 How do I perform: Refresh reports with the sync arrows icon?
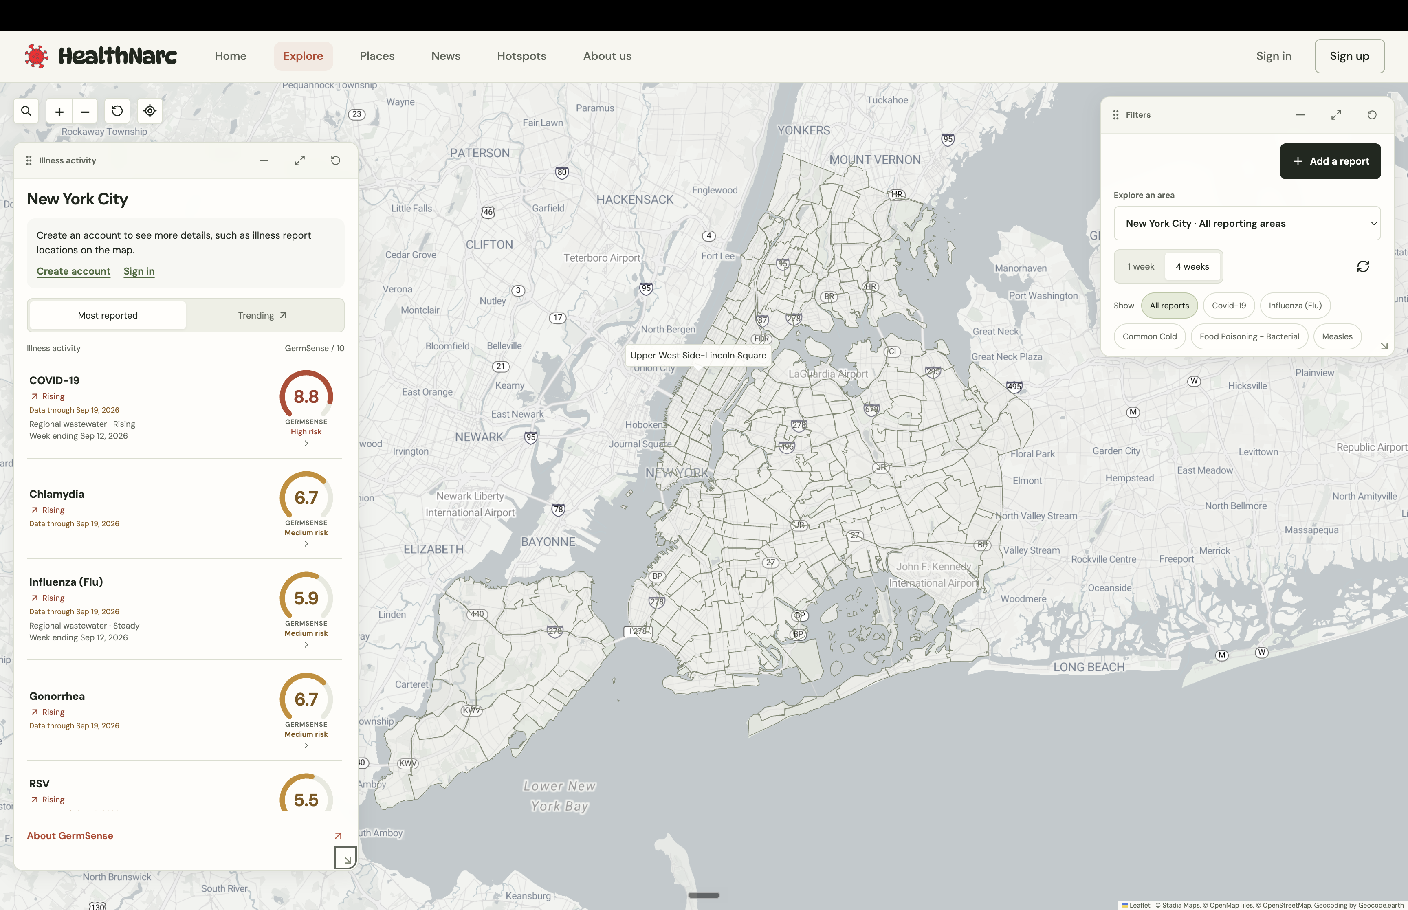[1363, 266]
